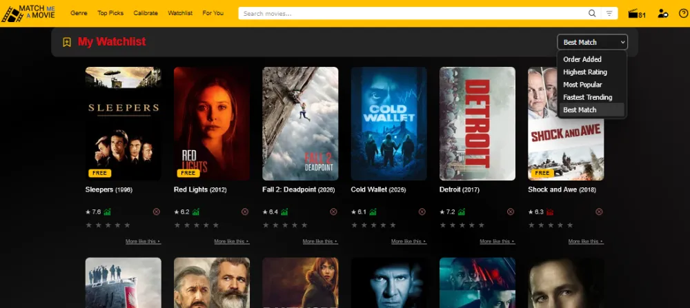The image size is (690, 308).
Task: Click the Fall 2: Deadpoint (2026) title
Action: 298,189
